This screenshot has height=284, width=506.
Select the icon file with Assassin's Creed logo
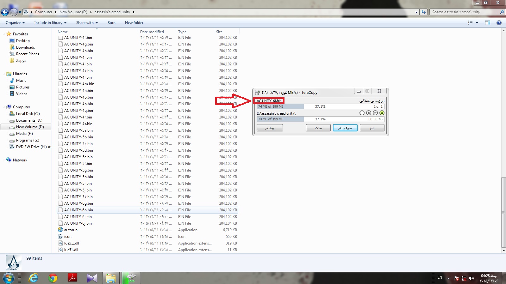pyautogui.click(x=60, y=237)
